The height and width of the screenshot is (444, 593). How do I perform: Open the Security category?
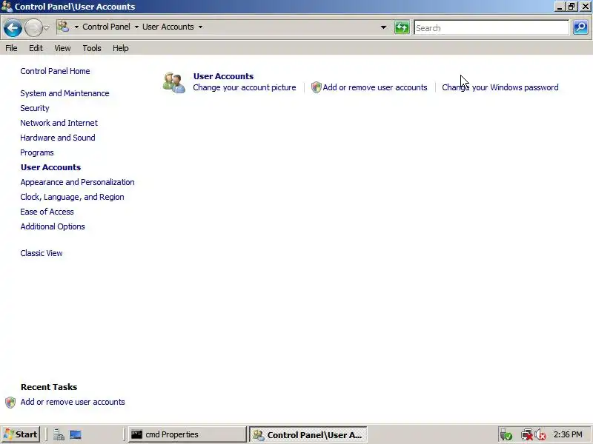tap(35, 108)
